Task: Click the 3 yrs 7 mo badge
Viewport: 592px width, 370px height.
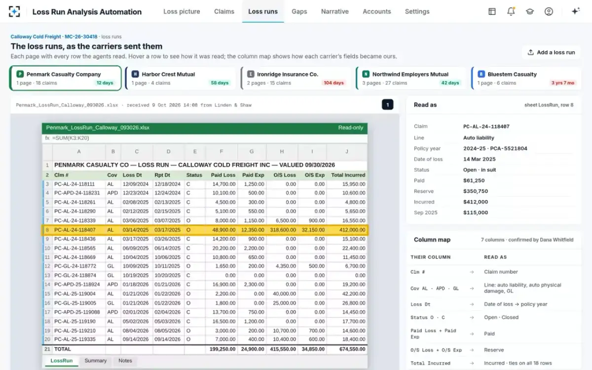Action: pyautogui.click(x=563, y=83)
